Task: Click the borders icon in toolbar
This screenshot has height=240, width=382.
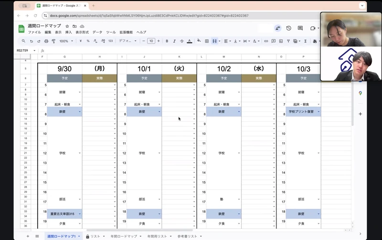Action: [x=207, y=41]
